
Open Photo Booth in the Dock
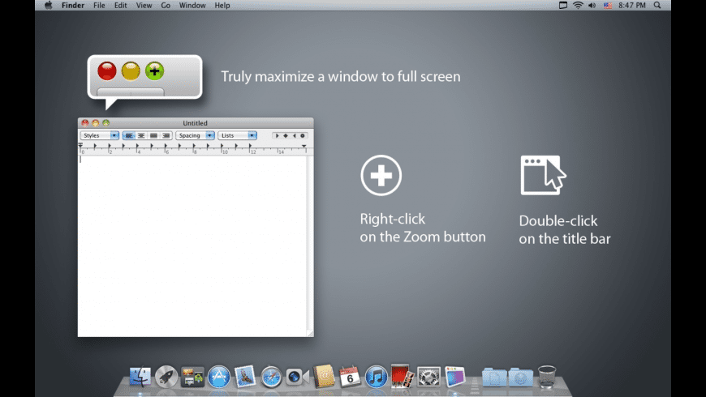[x=402, y=376]
